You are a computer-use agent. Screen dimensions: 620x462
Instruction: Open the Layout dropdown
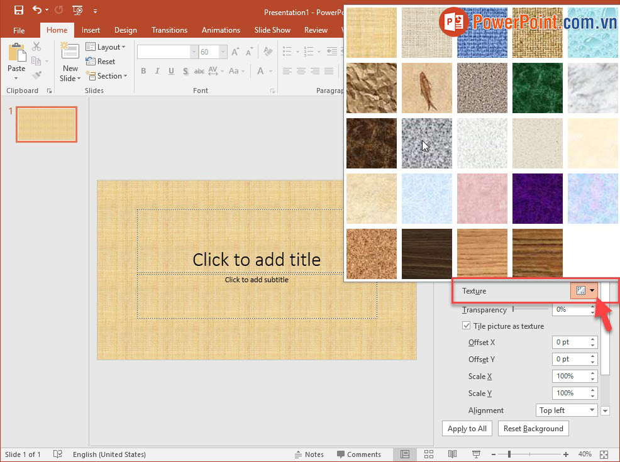(x=106, y=47)
